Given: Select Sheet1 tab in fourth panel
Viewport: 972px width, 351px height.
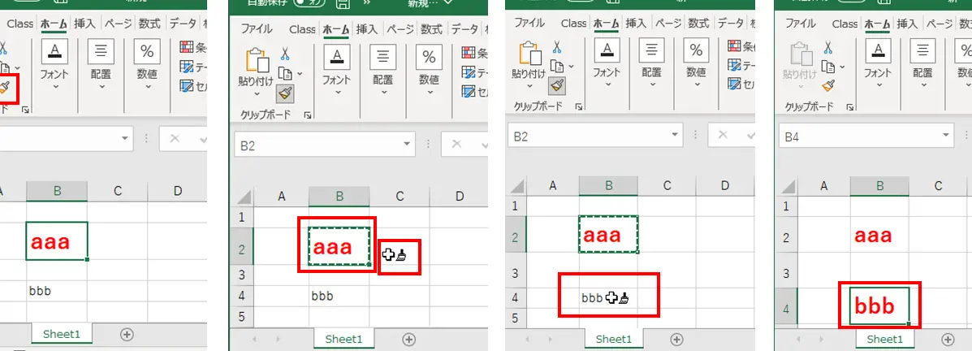Looking at the screenshot, I should [x=884, y=339].
